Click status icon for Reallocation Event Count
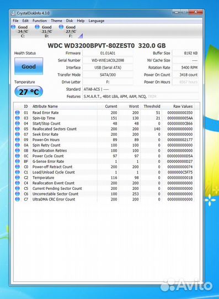219x299 pixels. tap(17, 183)
